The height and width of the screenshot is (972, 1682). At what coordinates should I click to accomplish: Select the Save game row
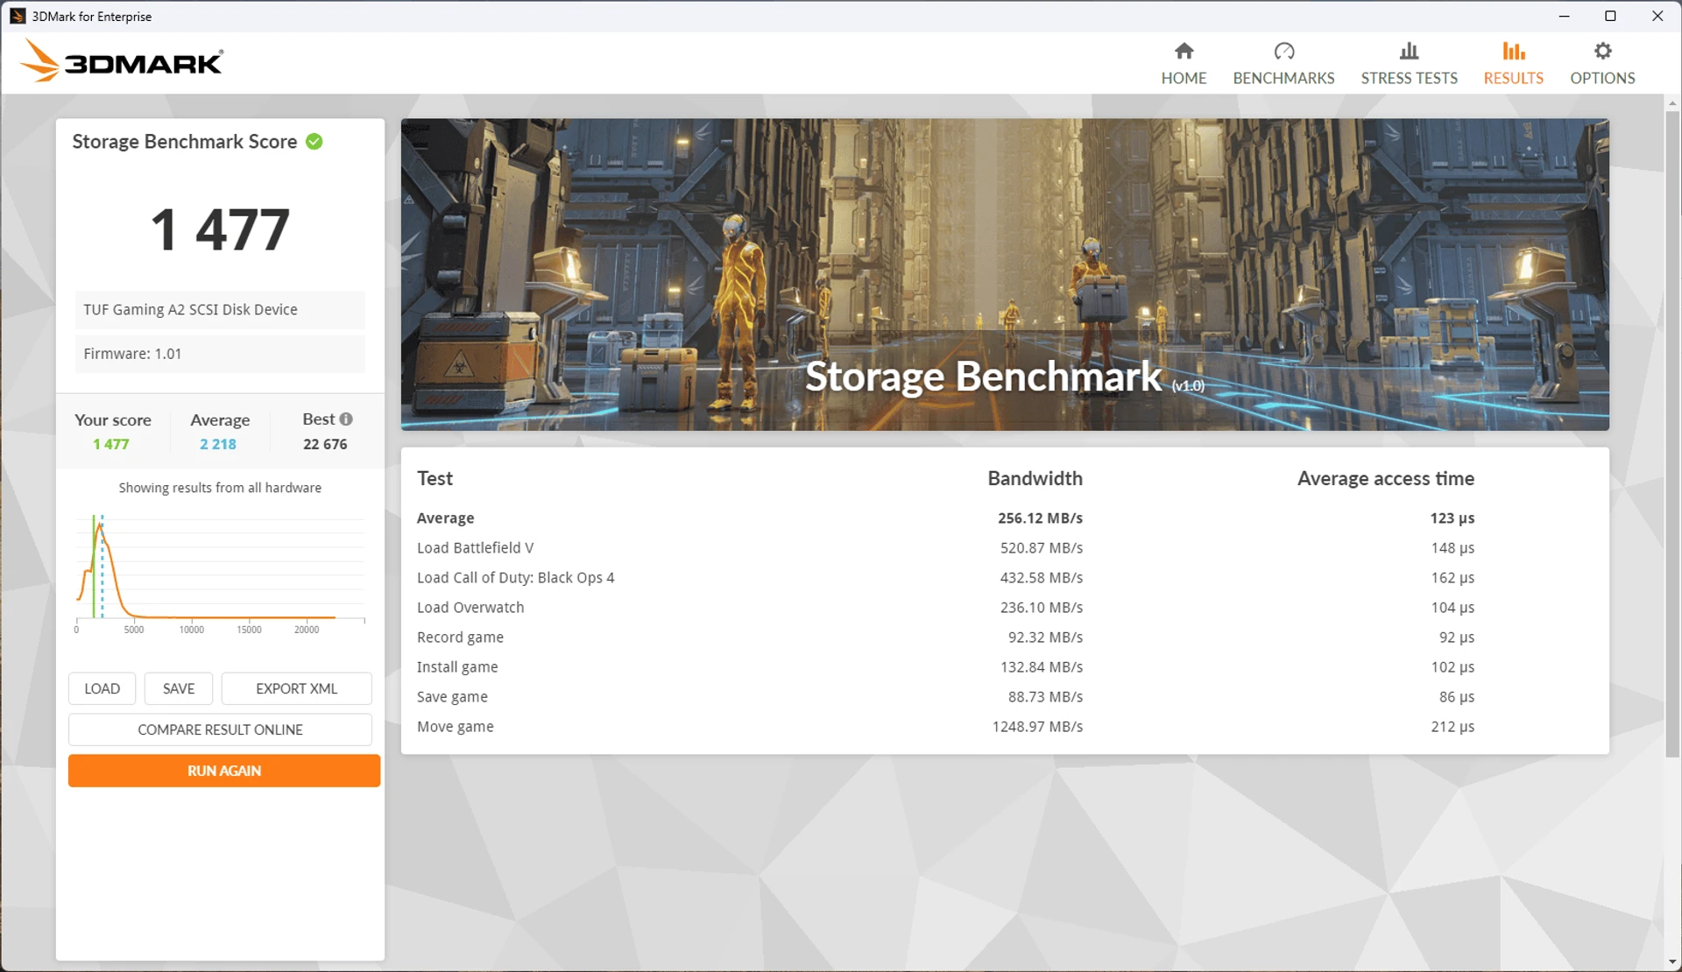pos(1005,697)
